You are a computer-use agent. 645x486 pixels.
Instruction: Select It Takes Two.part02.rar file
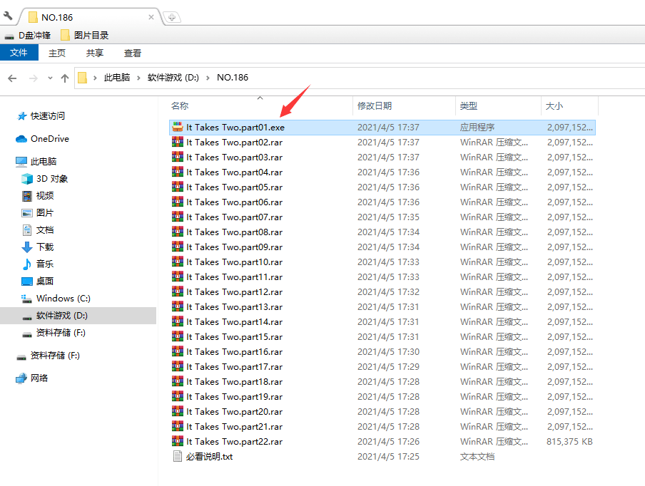[382, 143]
